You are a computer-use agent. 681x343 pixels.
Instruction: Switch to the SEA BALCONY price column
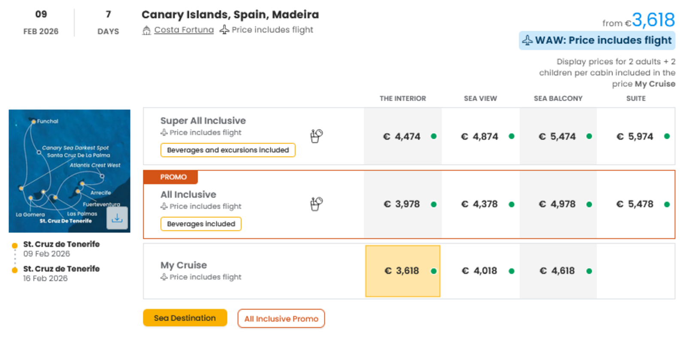click(x=558, y=98)
